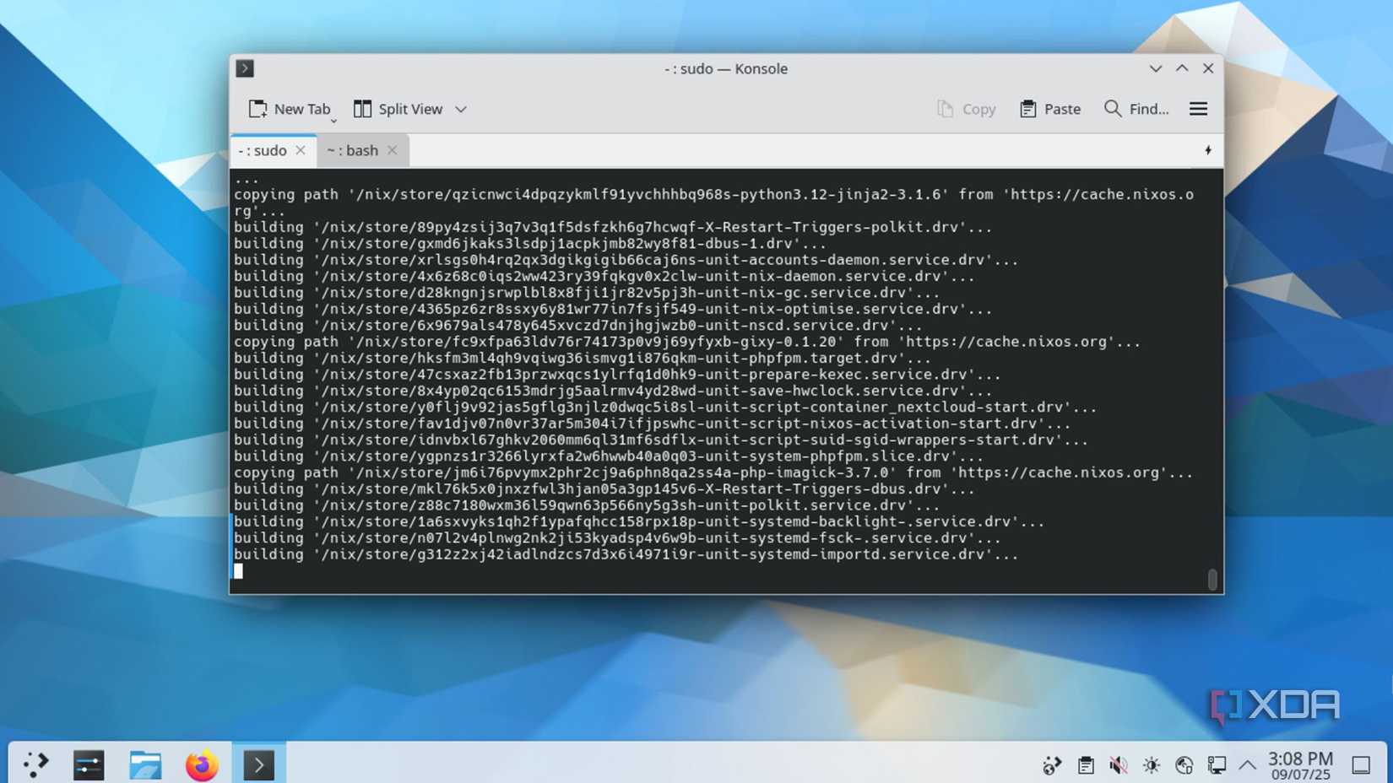Expand the Split View dropdown

[x=461, y=109]
